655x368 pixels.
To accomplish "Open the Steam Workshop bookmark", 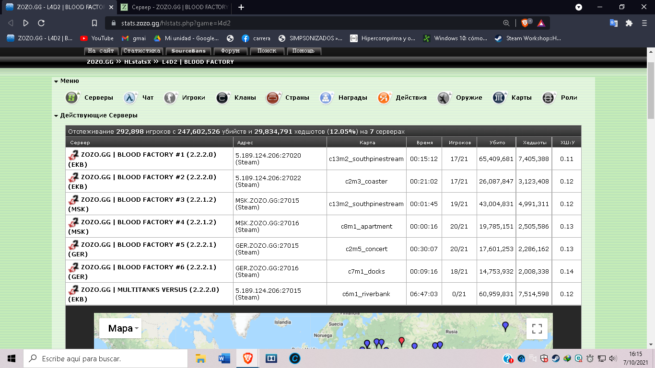I will tap(528, 38).
